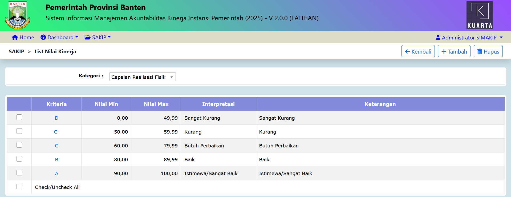Screen dimensions: 511x197
Task: Click the SAKIP folder icon
Action: click(87, 37)
